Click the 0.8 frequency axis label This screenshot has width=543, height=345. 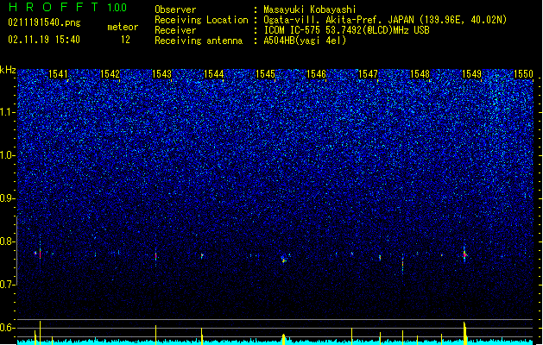(x=8, y=241)
